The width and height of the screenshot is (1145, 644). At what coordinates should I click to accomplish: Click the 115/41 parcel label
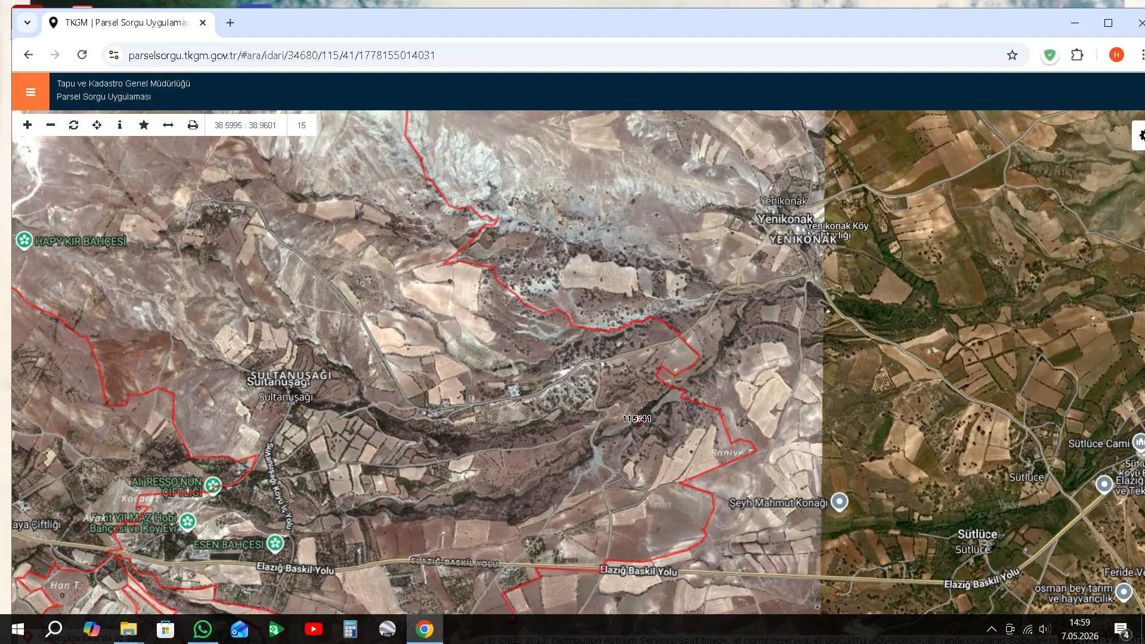click(x=636, y=419)
